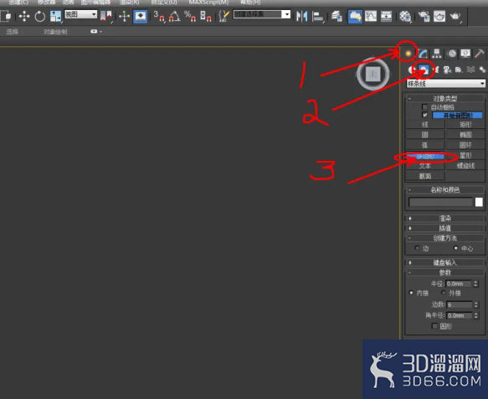This screenshot has width=488, height=399.
Task: Select the Lights category icon
Action: coord(436,70)
